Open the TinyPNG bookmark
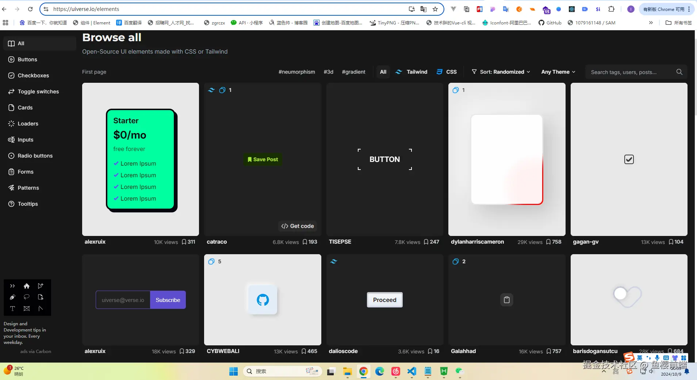Image resolution: width=697 pixels, height=380 pixels. [x=394, y=23]
